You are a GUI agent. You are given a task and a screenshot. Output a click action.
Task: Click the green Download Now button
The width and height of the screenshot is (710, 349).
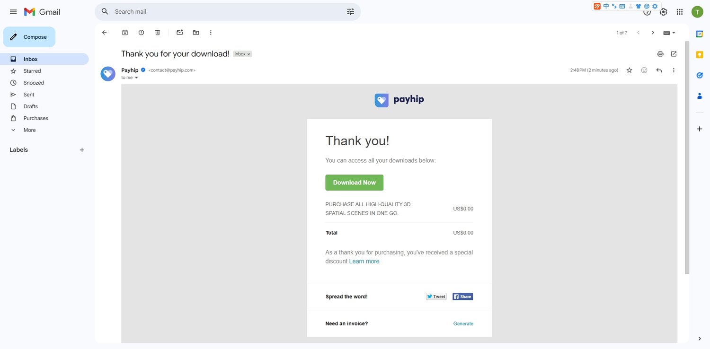pos(354,183)
